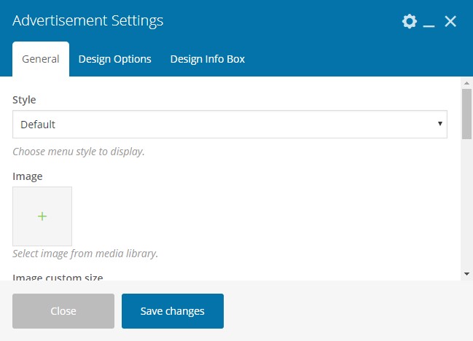Click the 'Select image from media library' hint
473x341 pixels.
tap(85, 254)
